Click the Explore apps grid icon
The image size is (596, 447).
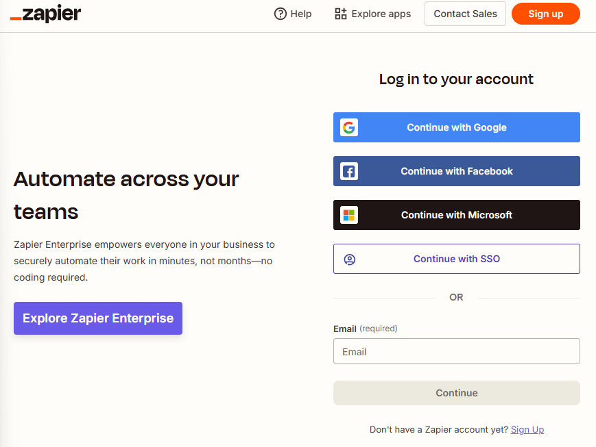339,14
